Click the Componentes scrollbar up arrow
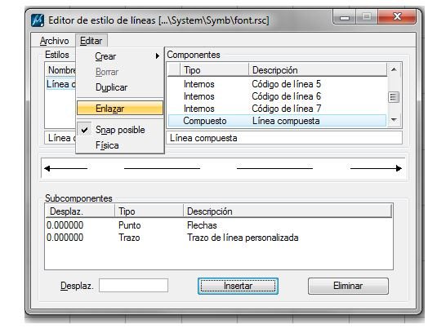 tap(394, 69)
